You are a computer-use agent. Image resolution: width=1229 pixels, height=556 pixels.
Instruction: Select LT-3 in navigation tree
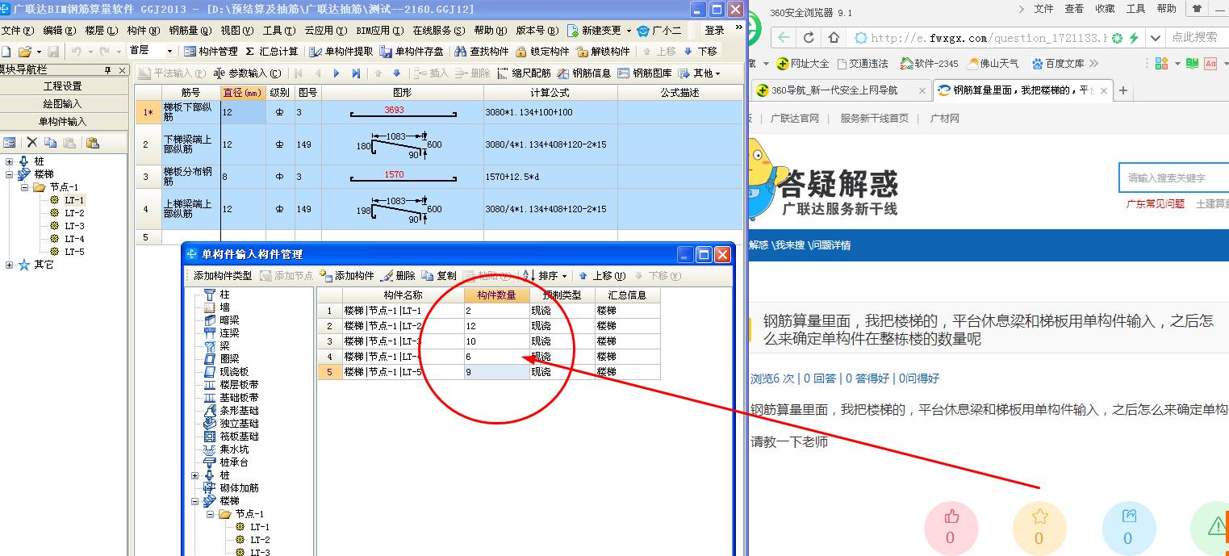pos(74,226)
